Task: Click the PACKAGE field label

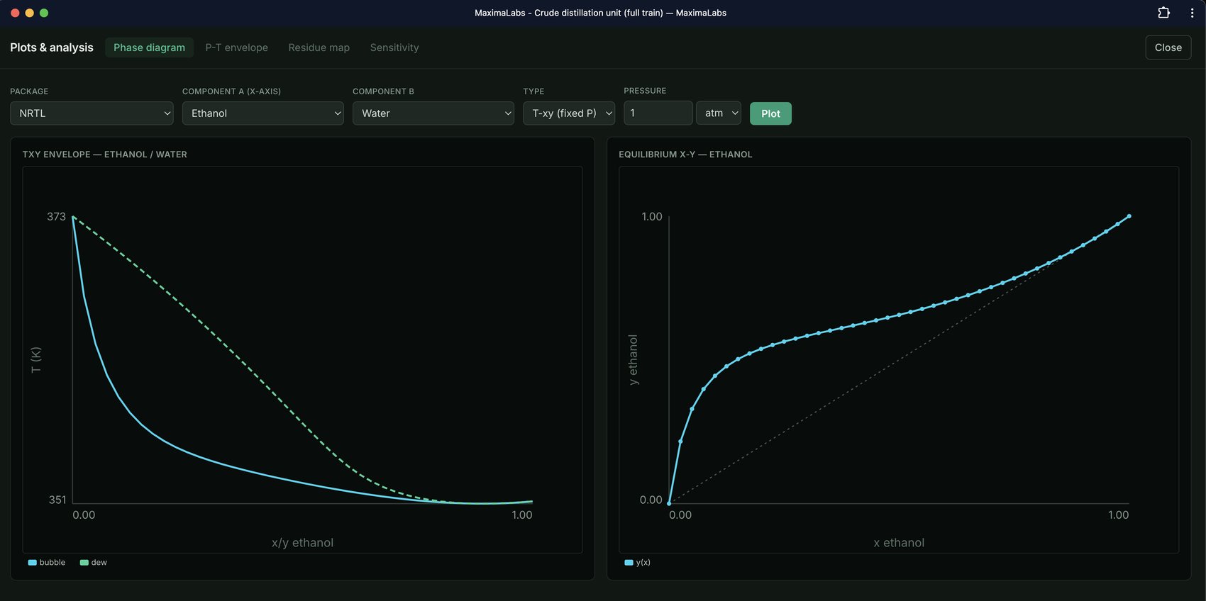Action: coord(29,91)
